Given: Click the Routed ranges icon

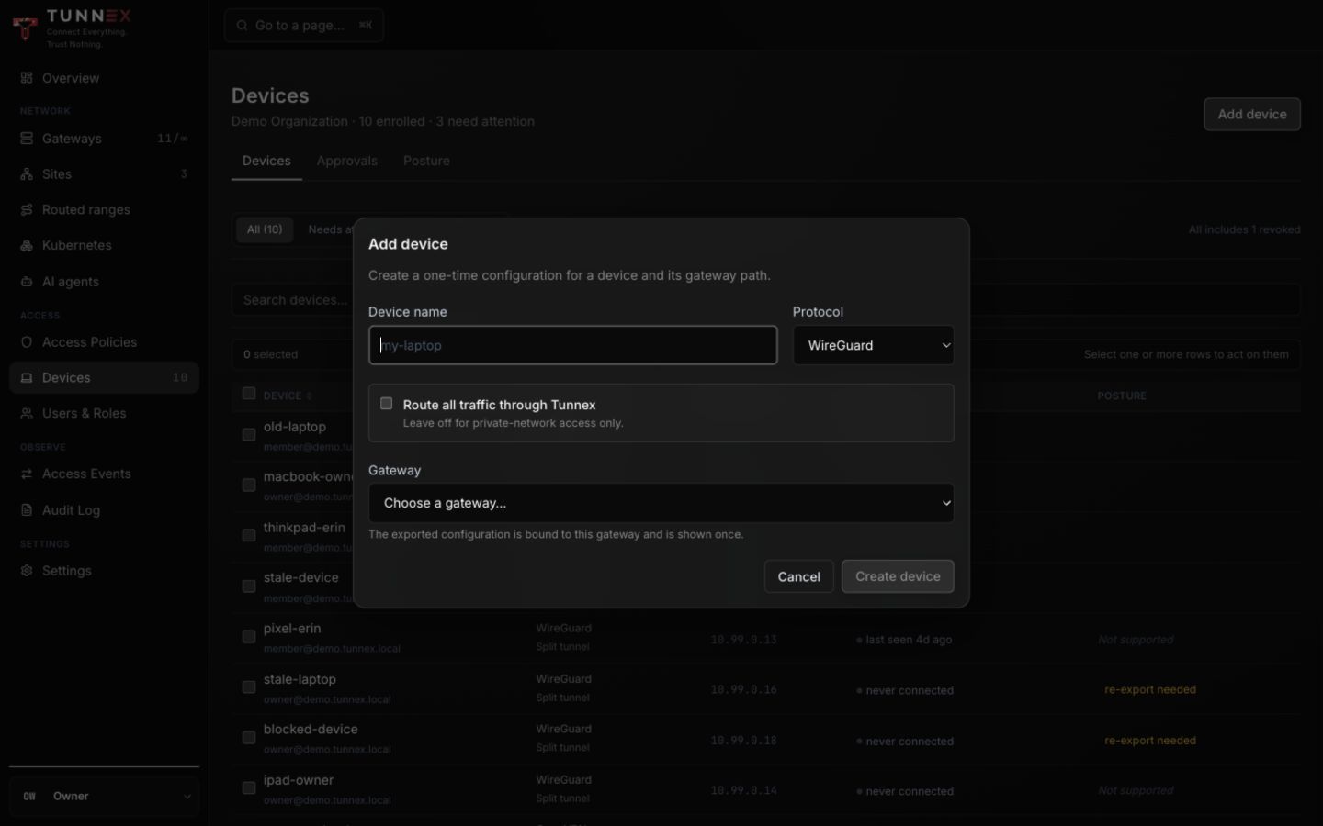Looking at the screenshot, I should 27,209.
